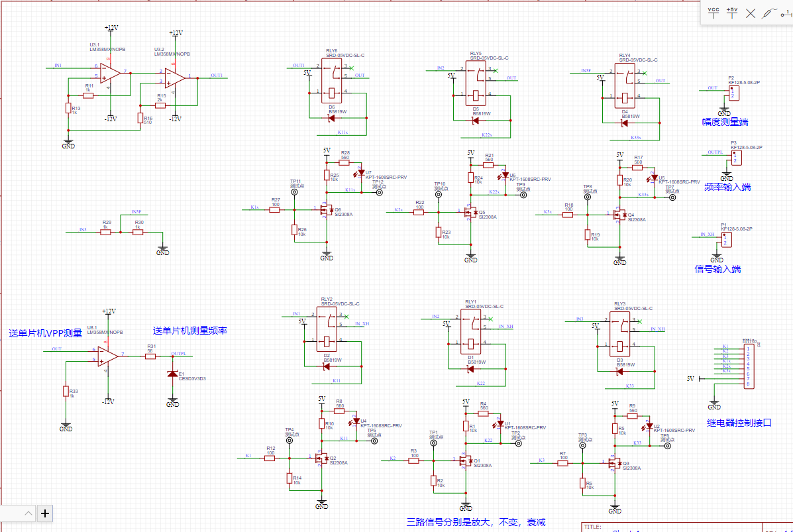Add a new sheet with plus button
793x532 pixels.
(x=45, y=513)
